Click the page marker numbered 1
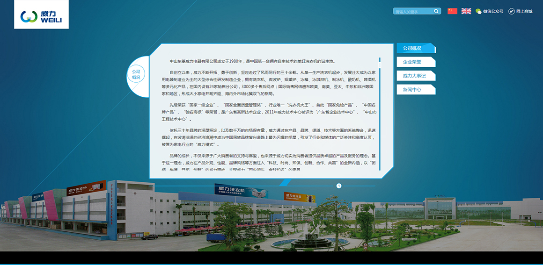The width and height of the screenshot is (543, 265). [339, 186]
